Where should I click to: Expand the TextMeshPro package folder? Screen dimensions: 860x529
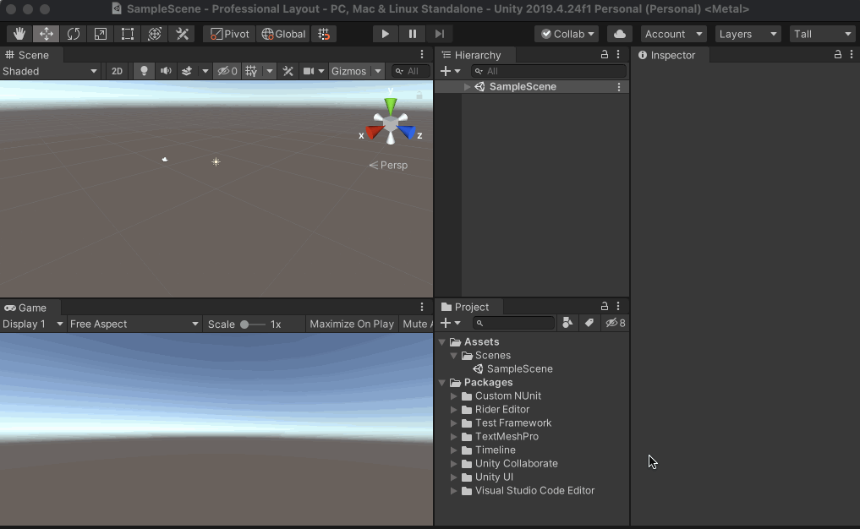pos(453,437)
